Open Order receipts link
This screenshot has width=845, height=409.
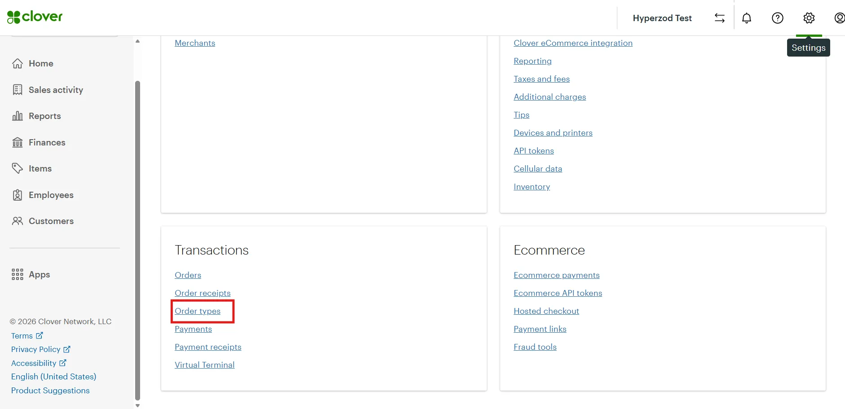click(x=202, y=293)
